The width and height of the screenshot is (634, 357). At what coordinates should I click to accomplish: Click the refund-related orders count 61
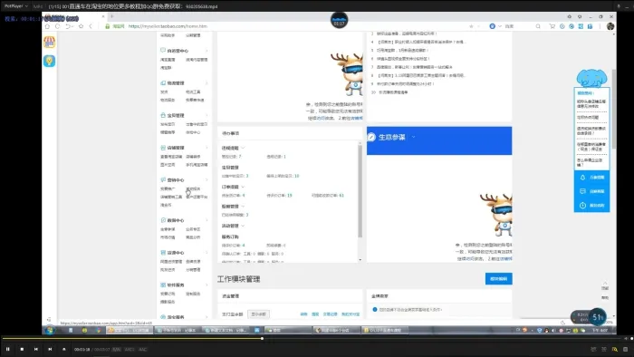pyautogui.click(x=341, y=196)
